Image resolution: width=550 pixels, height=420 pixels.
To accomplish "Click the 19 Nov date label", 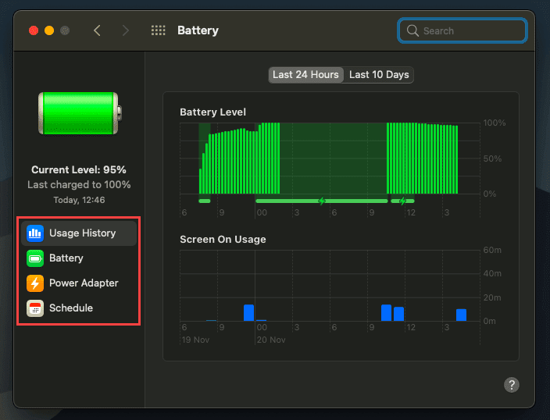I will click(x=195, y=340).
